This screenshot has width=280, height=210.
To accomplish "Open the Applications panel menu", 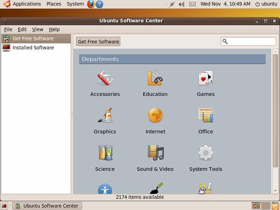I will coord(27,4).
